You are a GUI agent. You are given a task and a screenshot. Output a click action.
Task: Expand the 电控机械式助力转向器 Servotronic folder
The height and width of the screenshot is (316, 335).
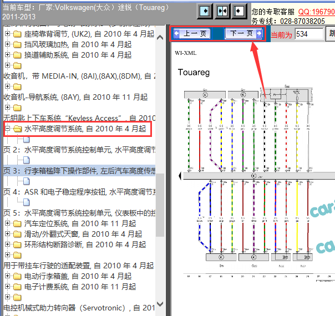[7, 297]
